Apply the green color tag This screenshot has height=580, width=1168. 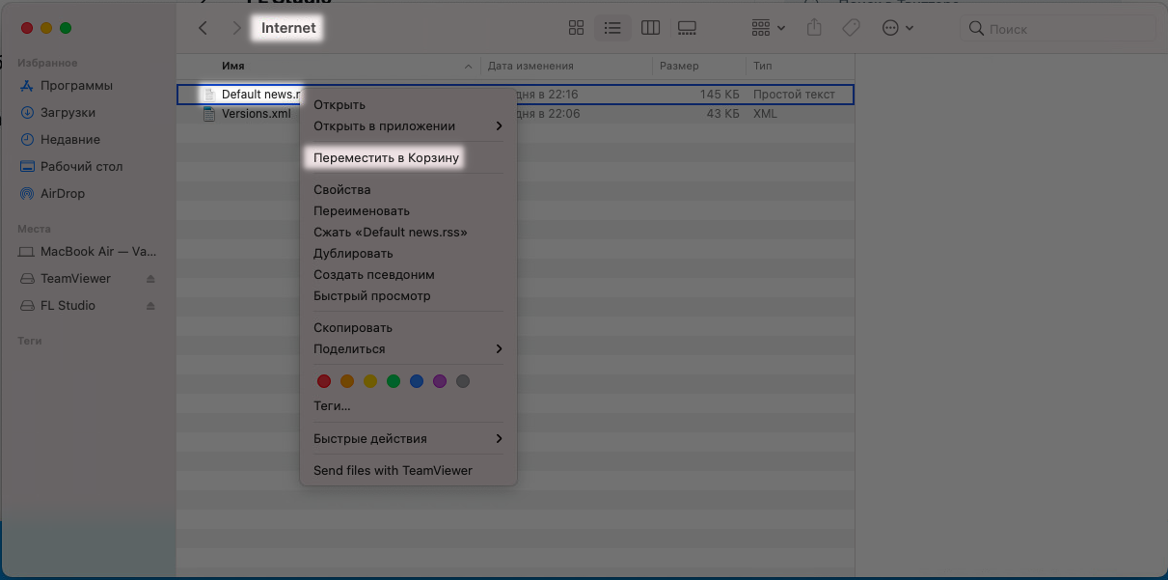pos(394,381)
